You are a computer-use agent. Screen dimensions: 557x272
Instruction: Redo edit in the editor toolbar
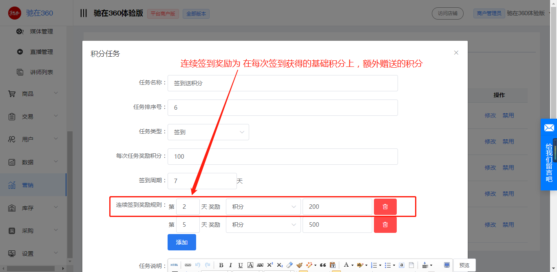point(208,265)
